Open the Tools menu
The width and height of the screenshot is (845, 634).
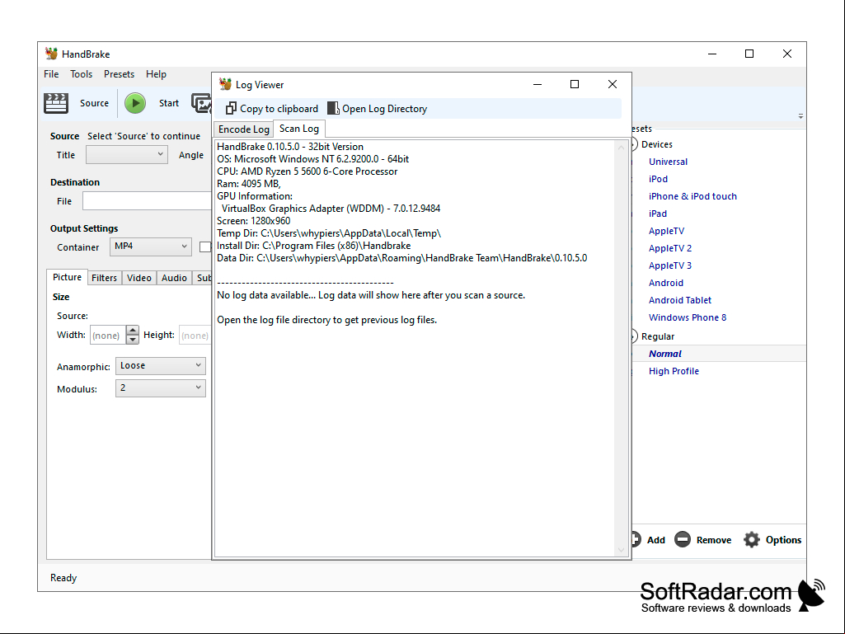[x=82, y=74]
